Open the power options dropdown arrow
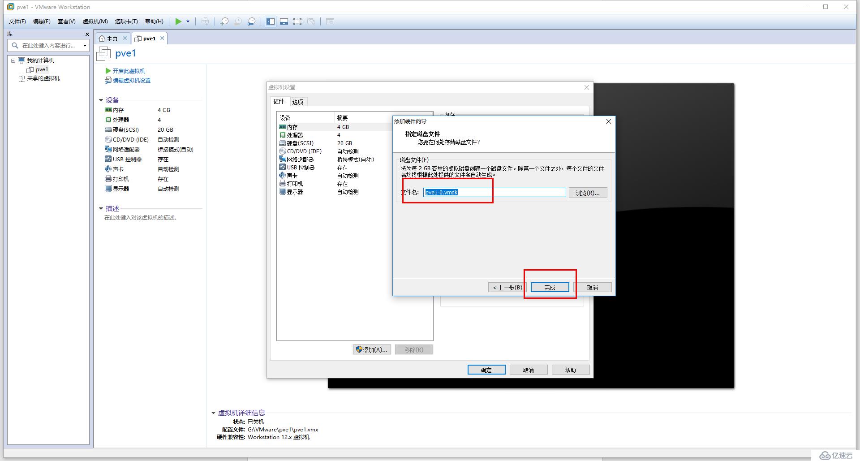 coord(188,22)
